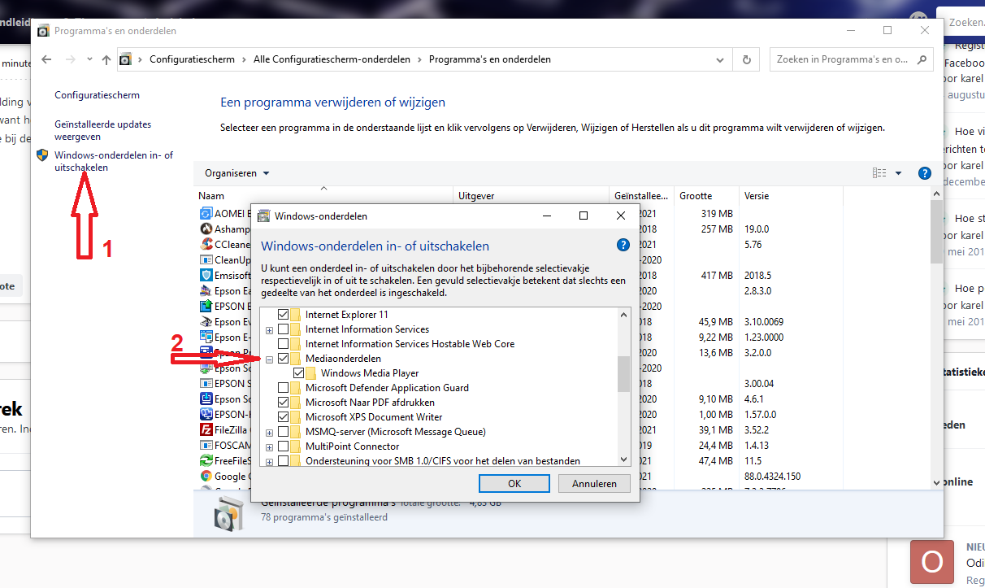This screenshot has height=588, width=985.
Task: Check the MultiPoint Connector checkbox
Action: [x=283, y=446]
